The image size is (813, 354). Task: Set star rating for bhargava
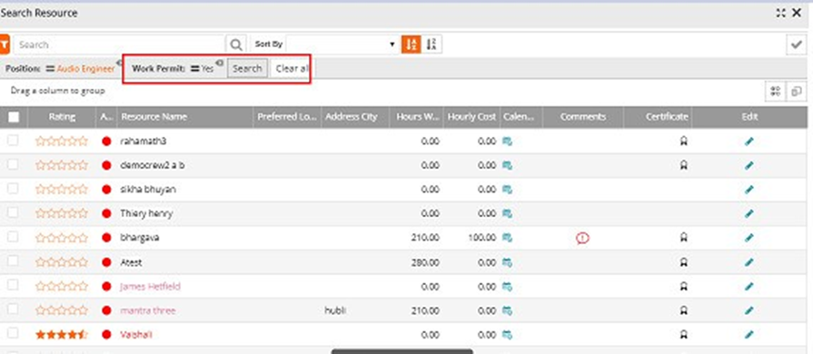coord(62,238)
